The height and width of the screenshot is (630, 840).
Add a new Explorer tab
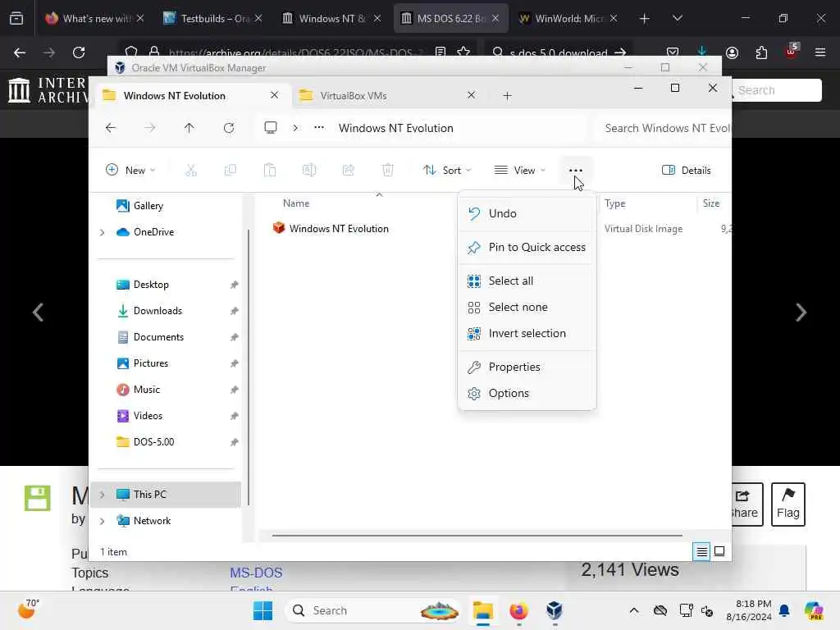[x=507, y=96]
